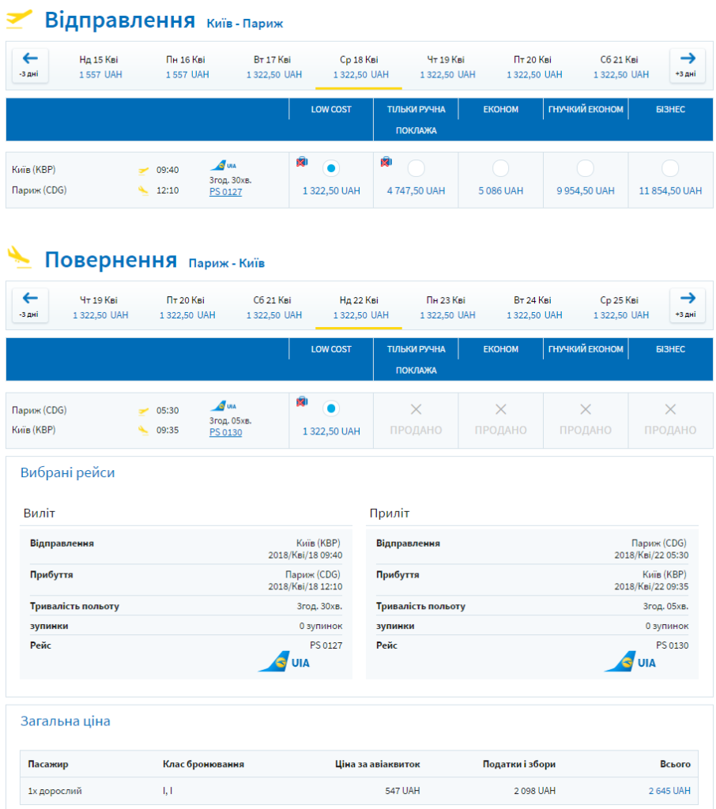
Task: Click no-baggage icon in return Low Cost cell
Action: click(x=302, y=401)
